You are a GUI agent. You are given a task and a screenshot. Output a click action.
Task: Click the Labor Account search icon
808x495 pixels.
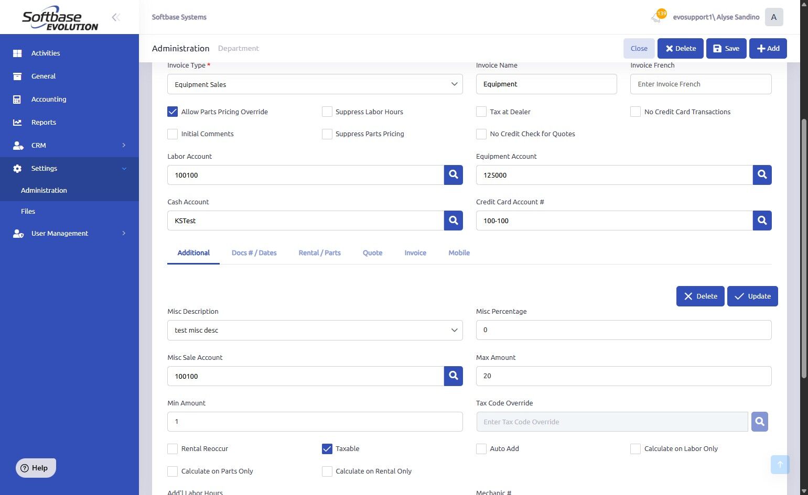pyautogui.click(x=453, y=175)
